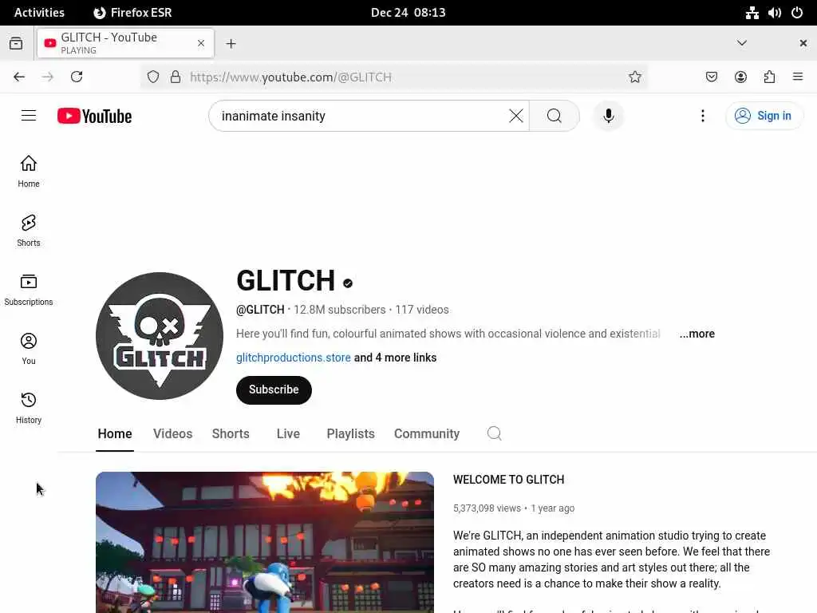817x613 pixels.
Task: Save page to Pocket
Action: pyautogui.click(x=711, y=77)
